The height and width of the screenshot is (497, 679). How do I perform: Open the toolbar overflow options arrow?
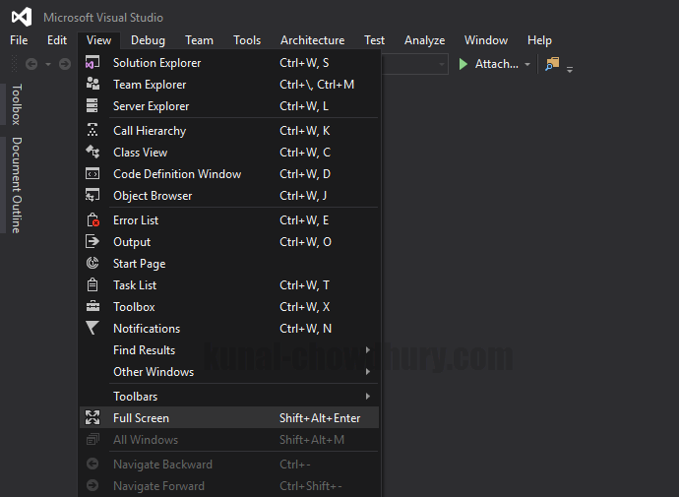click(x=570, y=69)
